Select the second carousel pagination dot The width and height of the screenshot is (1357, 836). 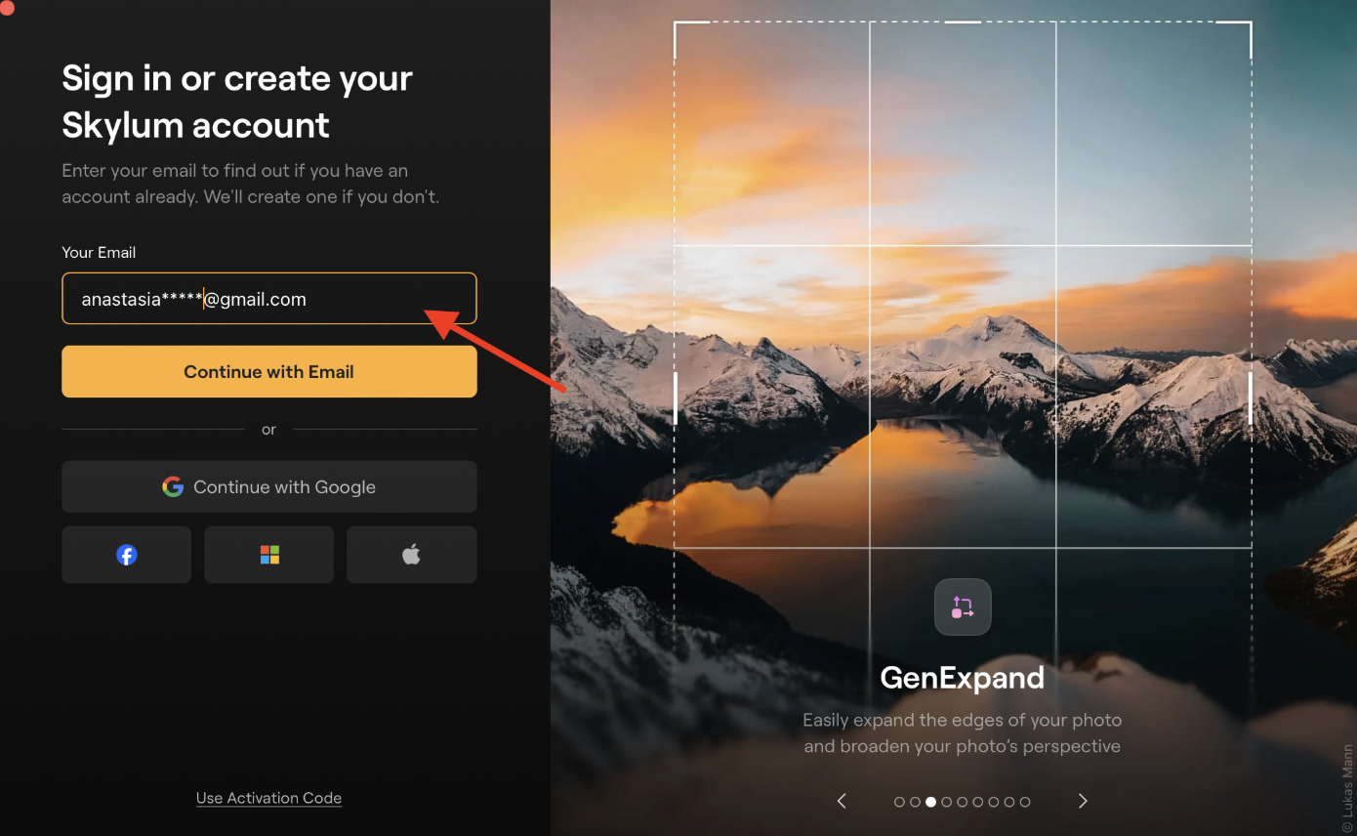(915, 802)
